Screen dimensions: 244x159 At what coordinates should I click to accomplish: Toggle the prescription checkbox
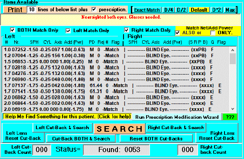[94, 10]
